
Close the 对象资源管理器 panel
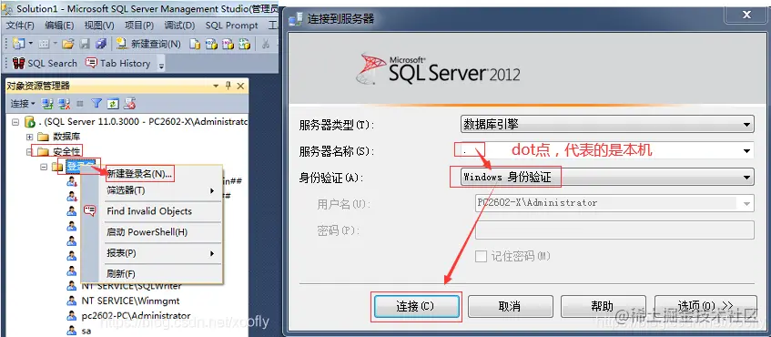(x=240, y=87)
